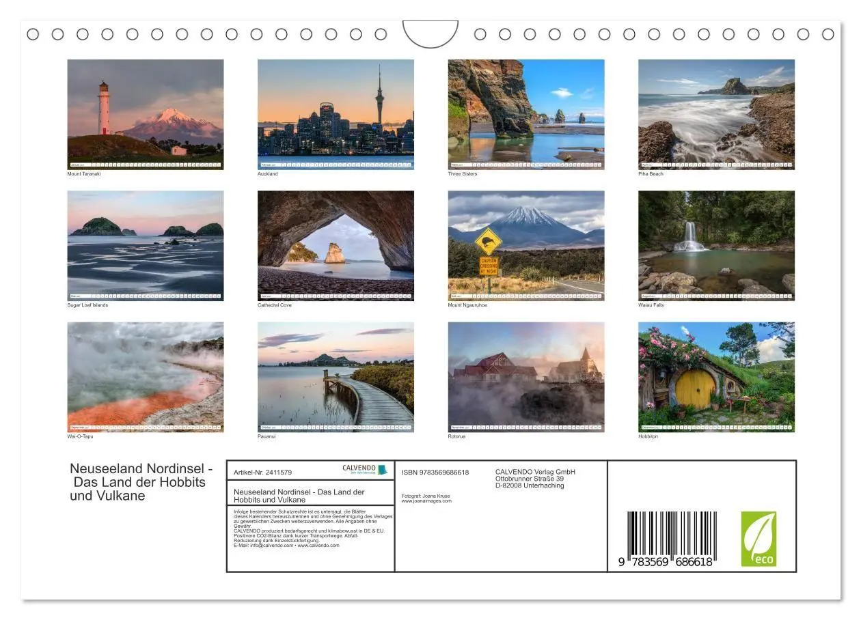This screenshot has height=620, width=861.
Task: Click the 'Mount Ngauruhoe' caption
Action: pos(467,305)
